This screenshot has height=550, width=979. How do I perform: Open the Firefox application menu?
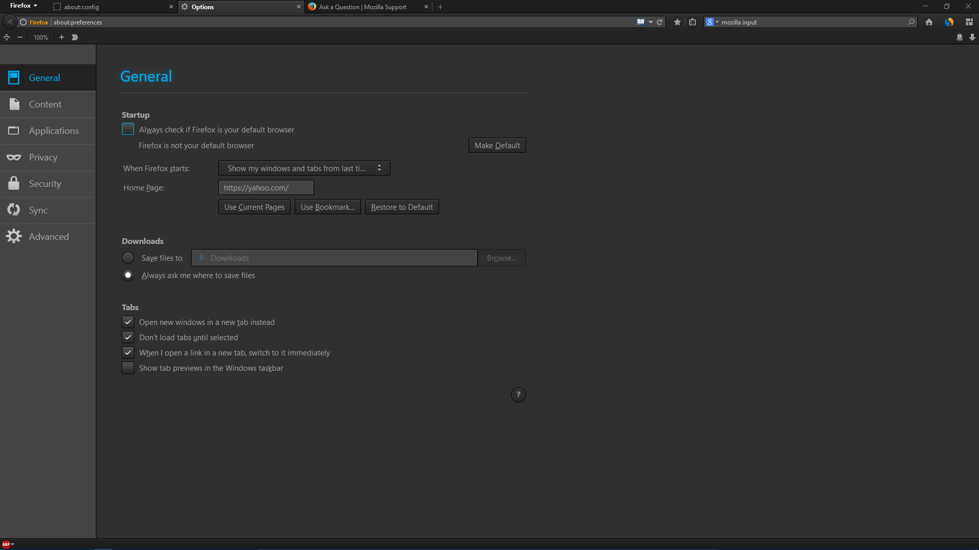click(x=23, y=6)
